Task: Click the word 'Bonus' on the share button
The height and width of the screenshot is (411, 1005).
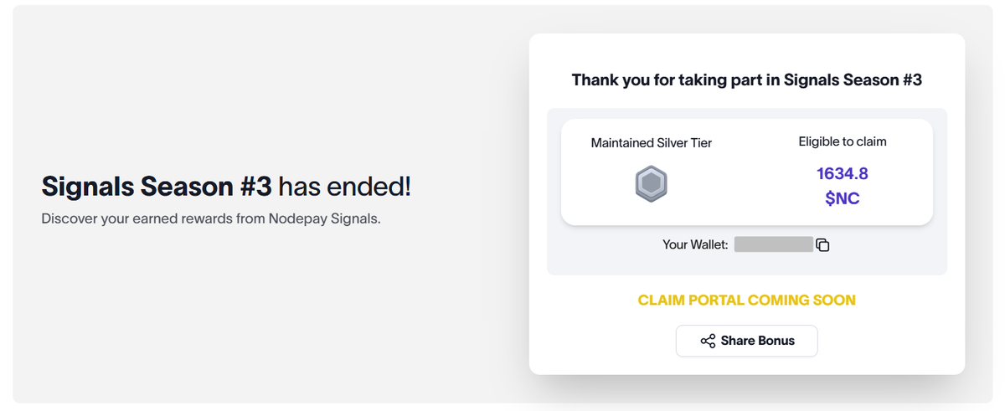Action: 776,341
